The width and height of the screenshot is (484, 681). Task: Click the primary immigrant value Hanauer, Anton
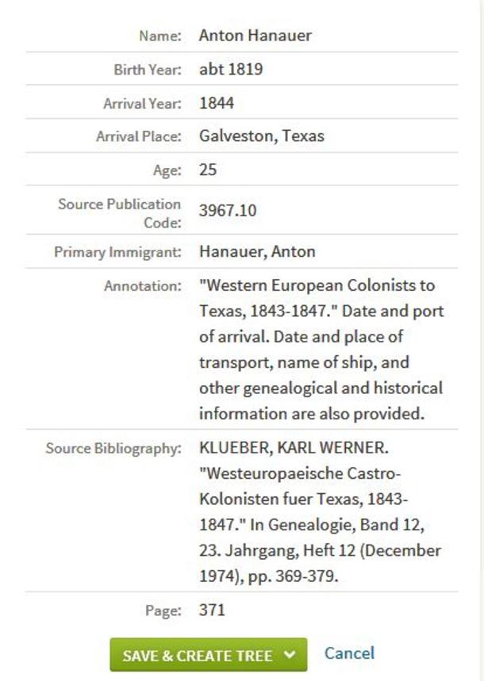click(257, 251)
